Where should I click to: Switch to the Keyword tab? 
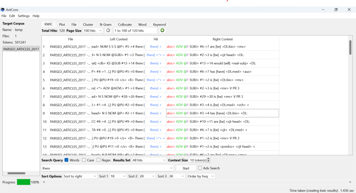(159, 24)
